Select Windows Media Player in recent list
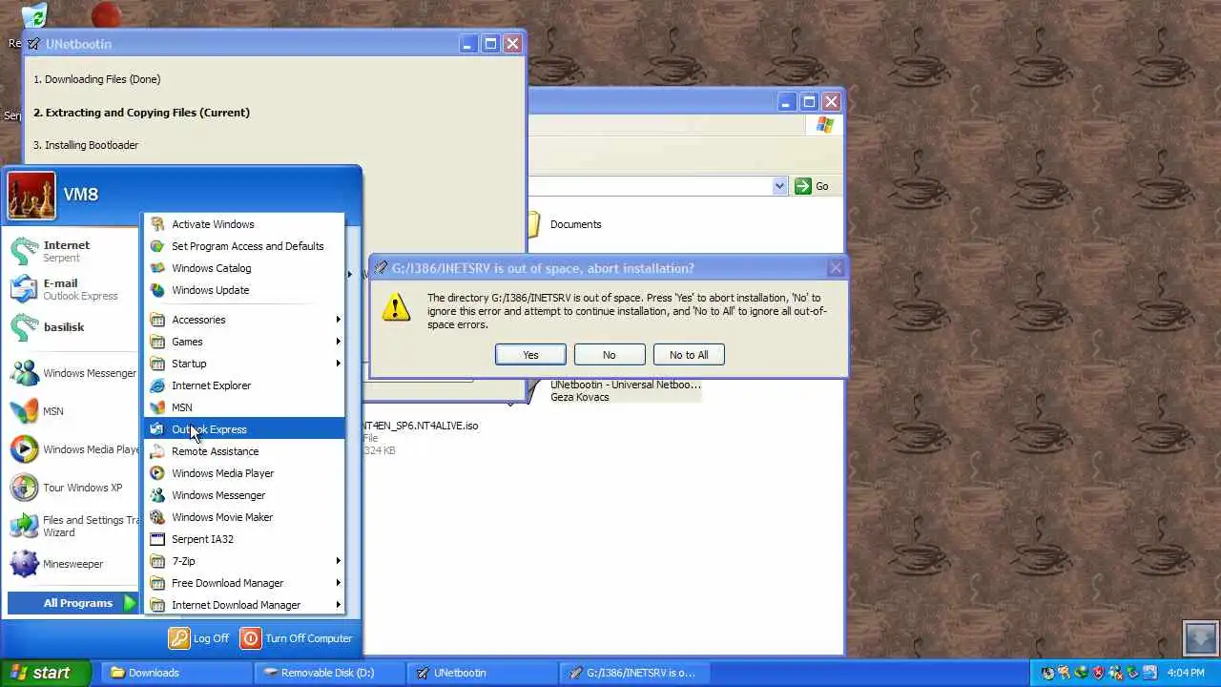This screenshot has width=1221, height=687. click(x=73, y=449)
